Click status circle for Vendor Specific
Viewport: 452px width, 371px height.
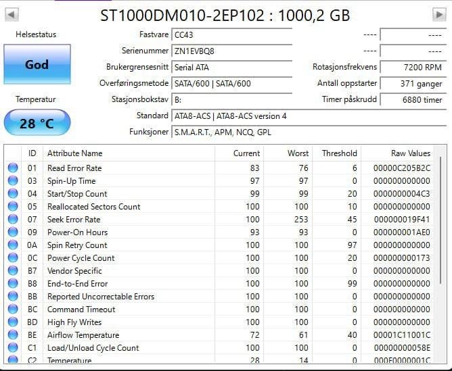[x=13, y=270]
